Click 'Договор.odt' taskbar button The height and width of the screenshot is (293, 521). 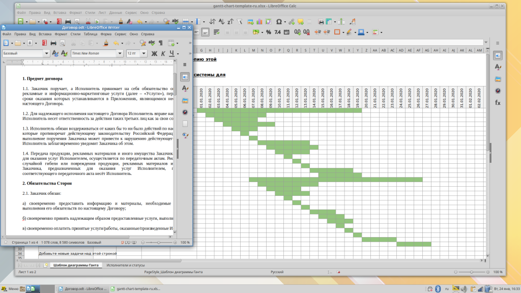click(82, 288)
